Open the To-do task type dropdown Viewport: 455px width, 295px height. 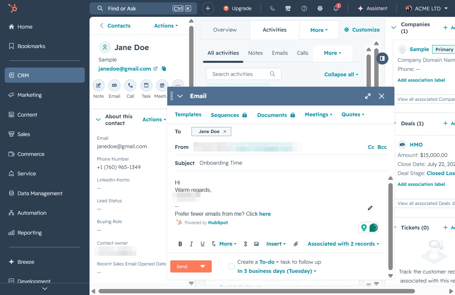tap(269, 262)
